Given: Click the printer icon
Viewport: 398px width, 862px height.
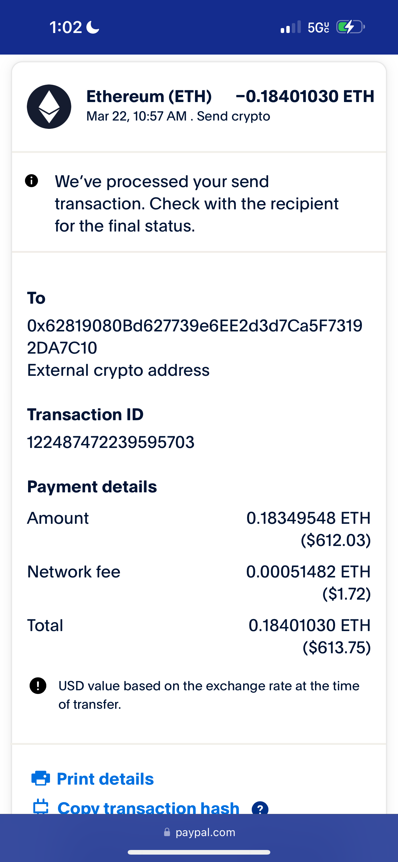Looking at the screenshot, I should click(40, 778).
